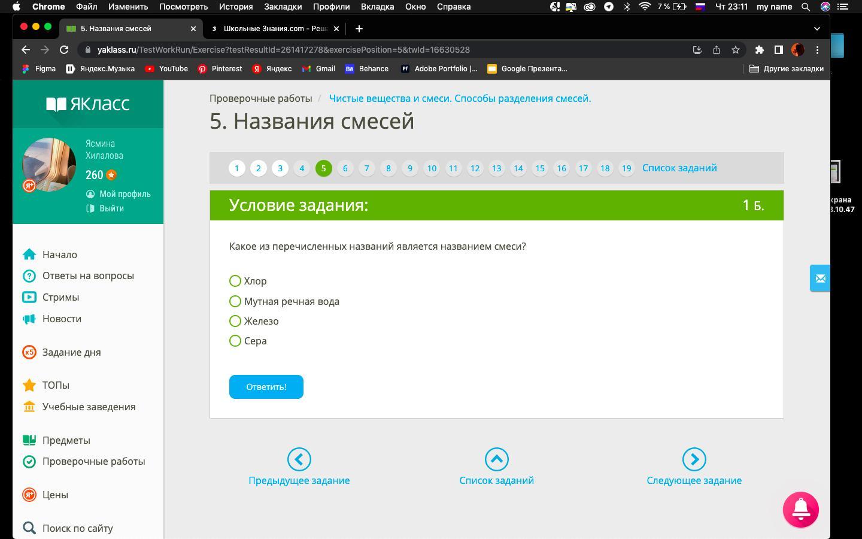Click Следующее задание link
The image size is (862, 539).
pos(694,480)
